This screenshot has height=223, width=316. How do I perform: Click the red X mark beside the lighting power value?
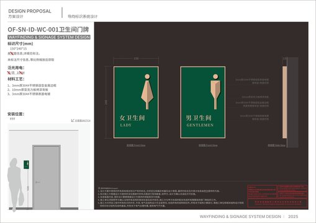[x=9, y=72]
